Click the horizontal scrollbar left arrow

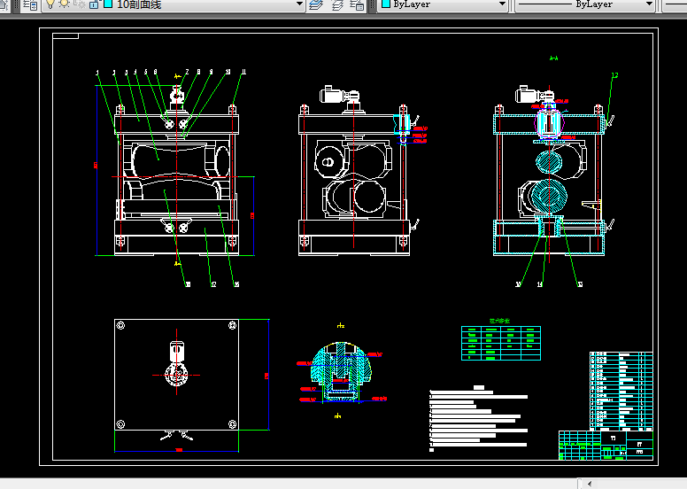pyautogui.click(x=590, y=484)
